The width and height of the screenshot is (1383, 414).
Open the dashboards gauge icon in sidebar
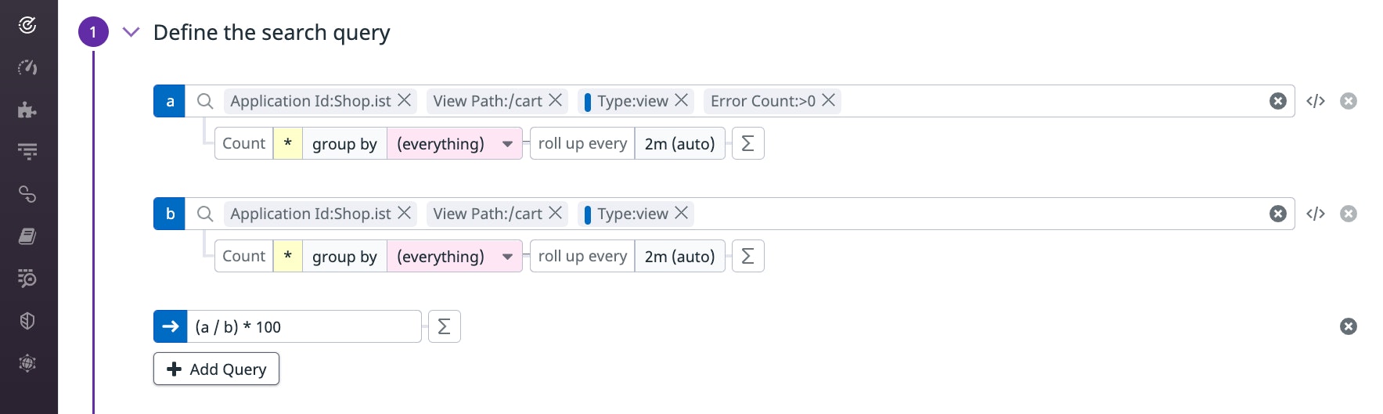27,67
